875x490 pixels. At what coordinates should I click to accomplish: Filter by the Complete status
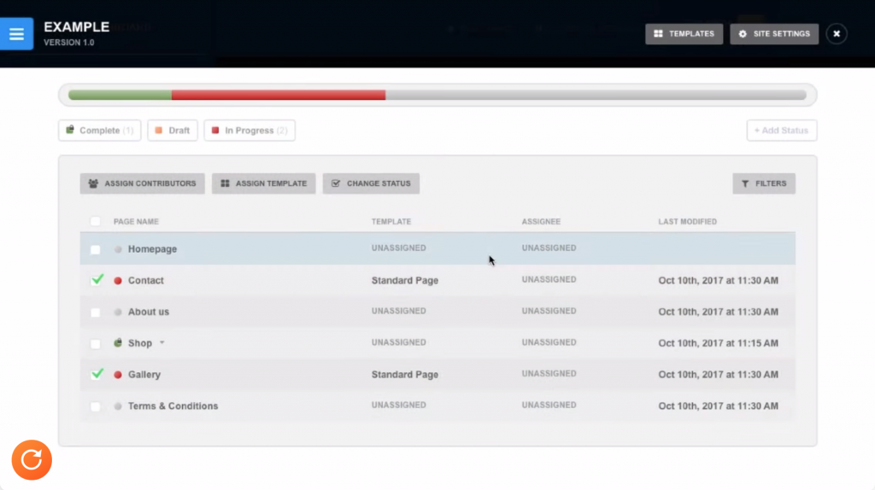pyautogui.click(x=100, y=131)
